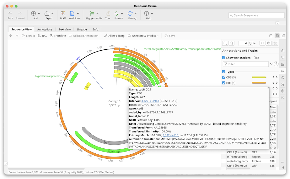Open the Add dropdown arrow
The image size is (290, 179).
click(39, 13)
